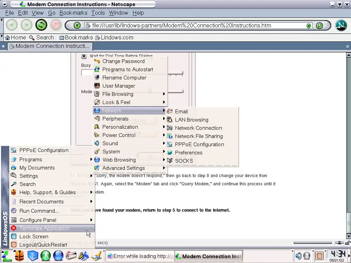Click the Forward navigation arrow button
Viewport: 351px width, 263px height.
[26, 25]
